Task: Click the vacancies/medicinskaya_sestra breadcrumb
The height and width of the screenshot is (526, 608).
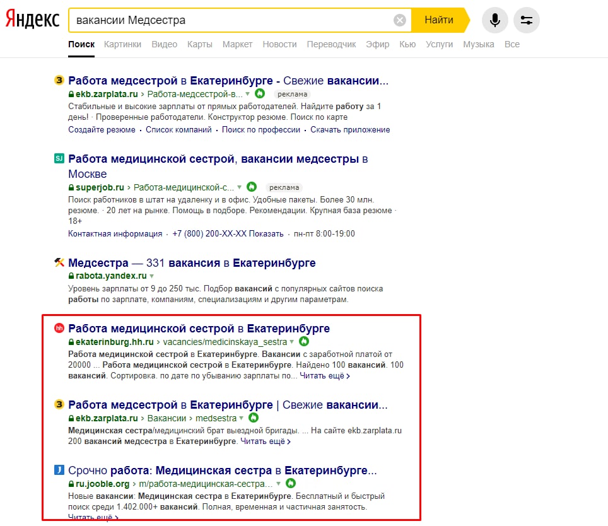Action: coord(225,342)
